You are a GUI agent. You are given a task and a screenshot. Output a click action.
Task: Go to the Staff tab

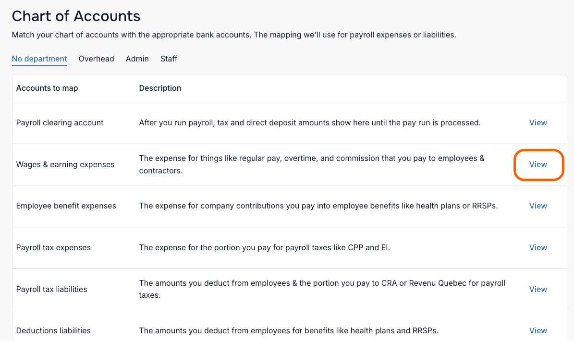point(169,59)
